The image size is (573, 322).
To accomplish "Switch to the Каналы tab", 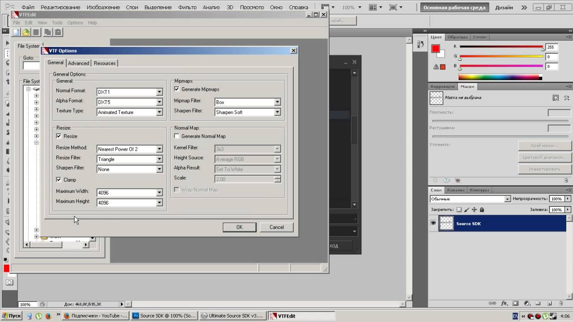I will tap(455, 190).
